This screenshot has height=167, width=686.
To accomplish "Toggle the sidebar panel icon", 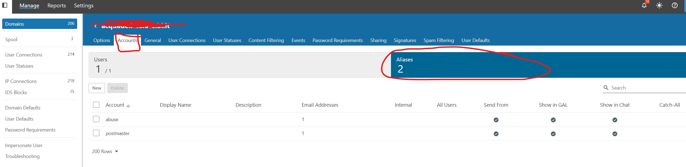I will [x=5, y=5].
